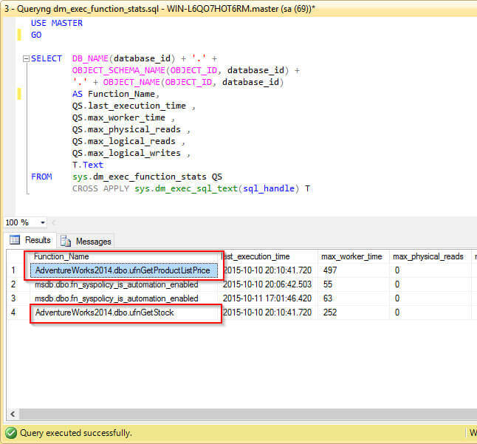Select the AdventureWorks2014.dbo.ufnGetStock cell
The height and width of the screenshot is (444, 477).
pos(104,312)
